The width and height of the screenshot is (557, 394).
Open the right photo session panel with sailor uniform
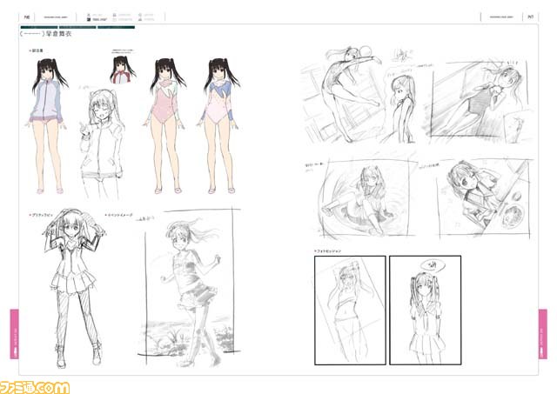point(426,311)
